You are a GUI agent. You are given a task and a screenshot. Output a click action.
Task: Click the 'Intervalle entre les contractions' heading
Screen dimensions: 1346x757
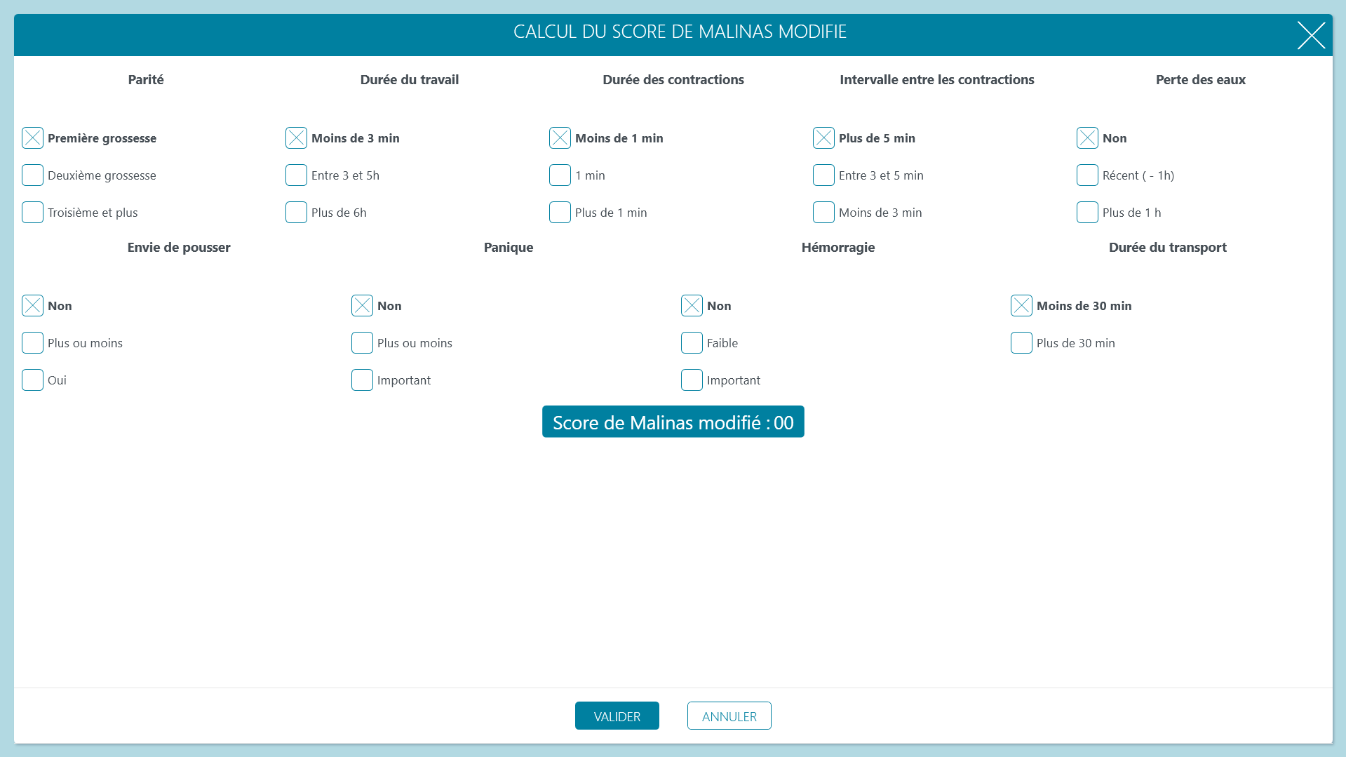pyautogui.click(x=937, y=80)
